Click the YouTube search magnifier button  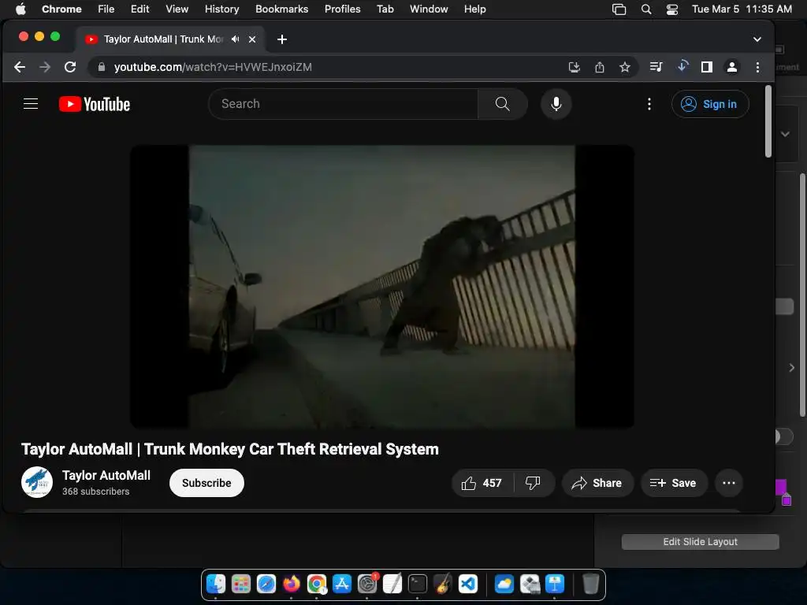click(502, 104)
